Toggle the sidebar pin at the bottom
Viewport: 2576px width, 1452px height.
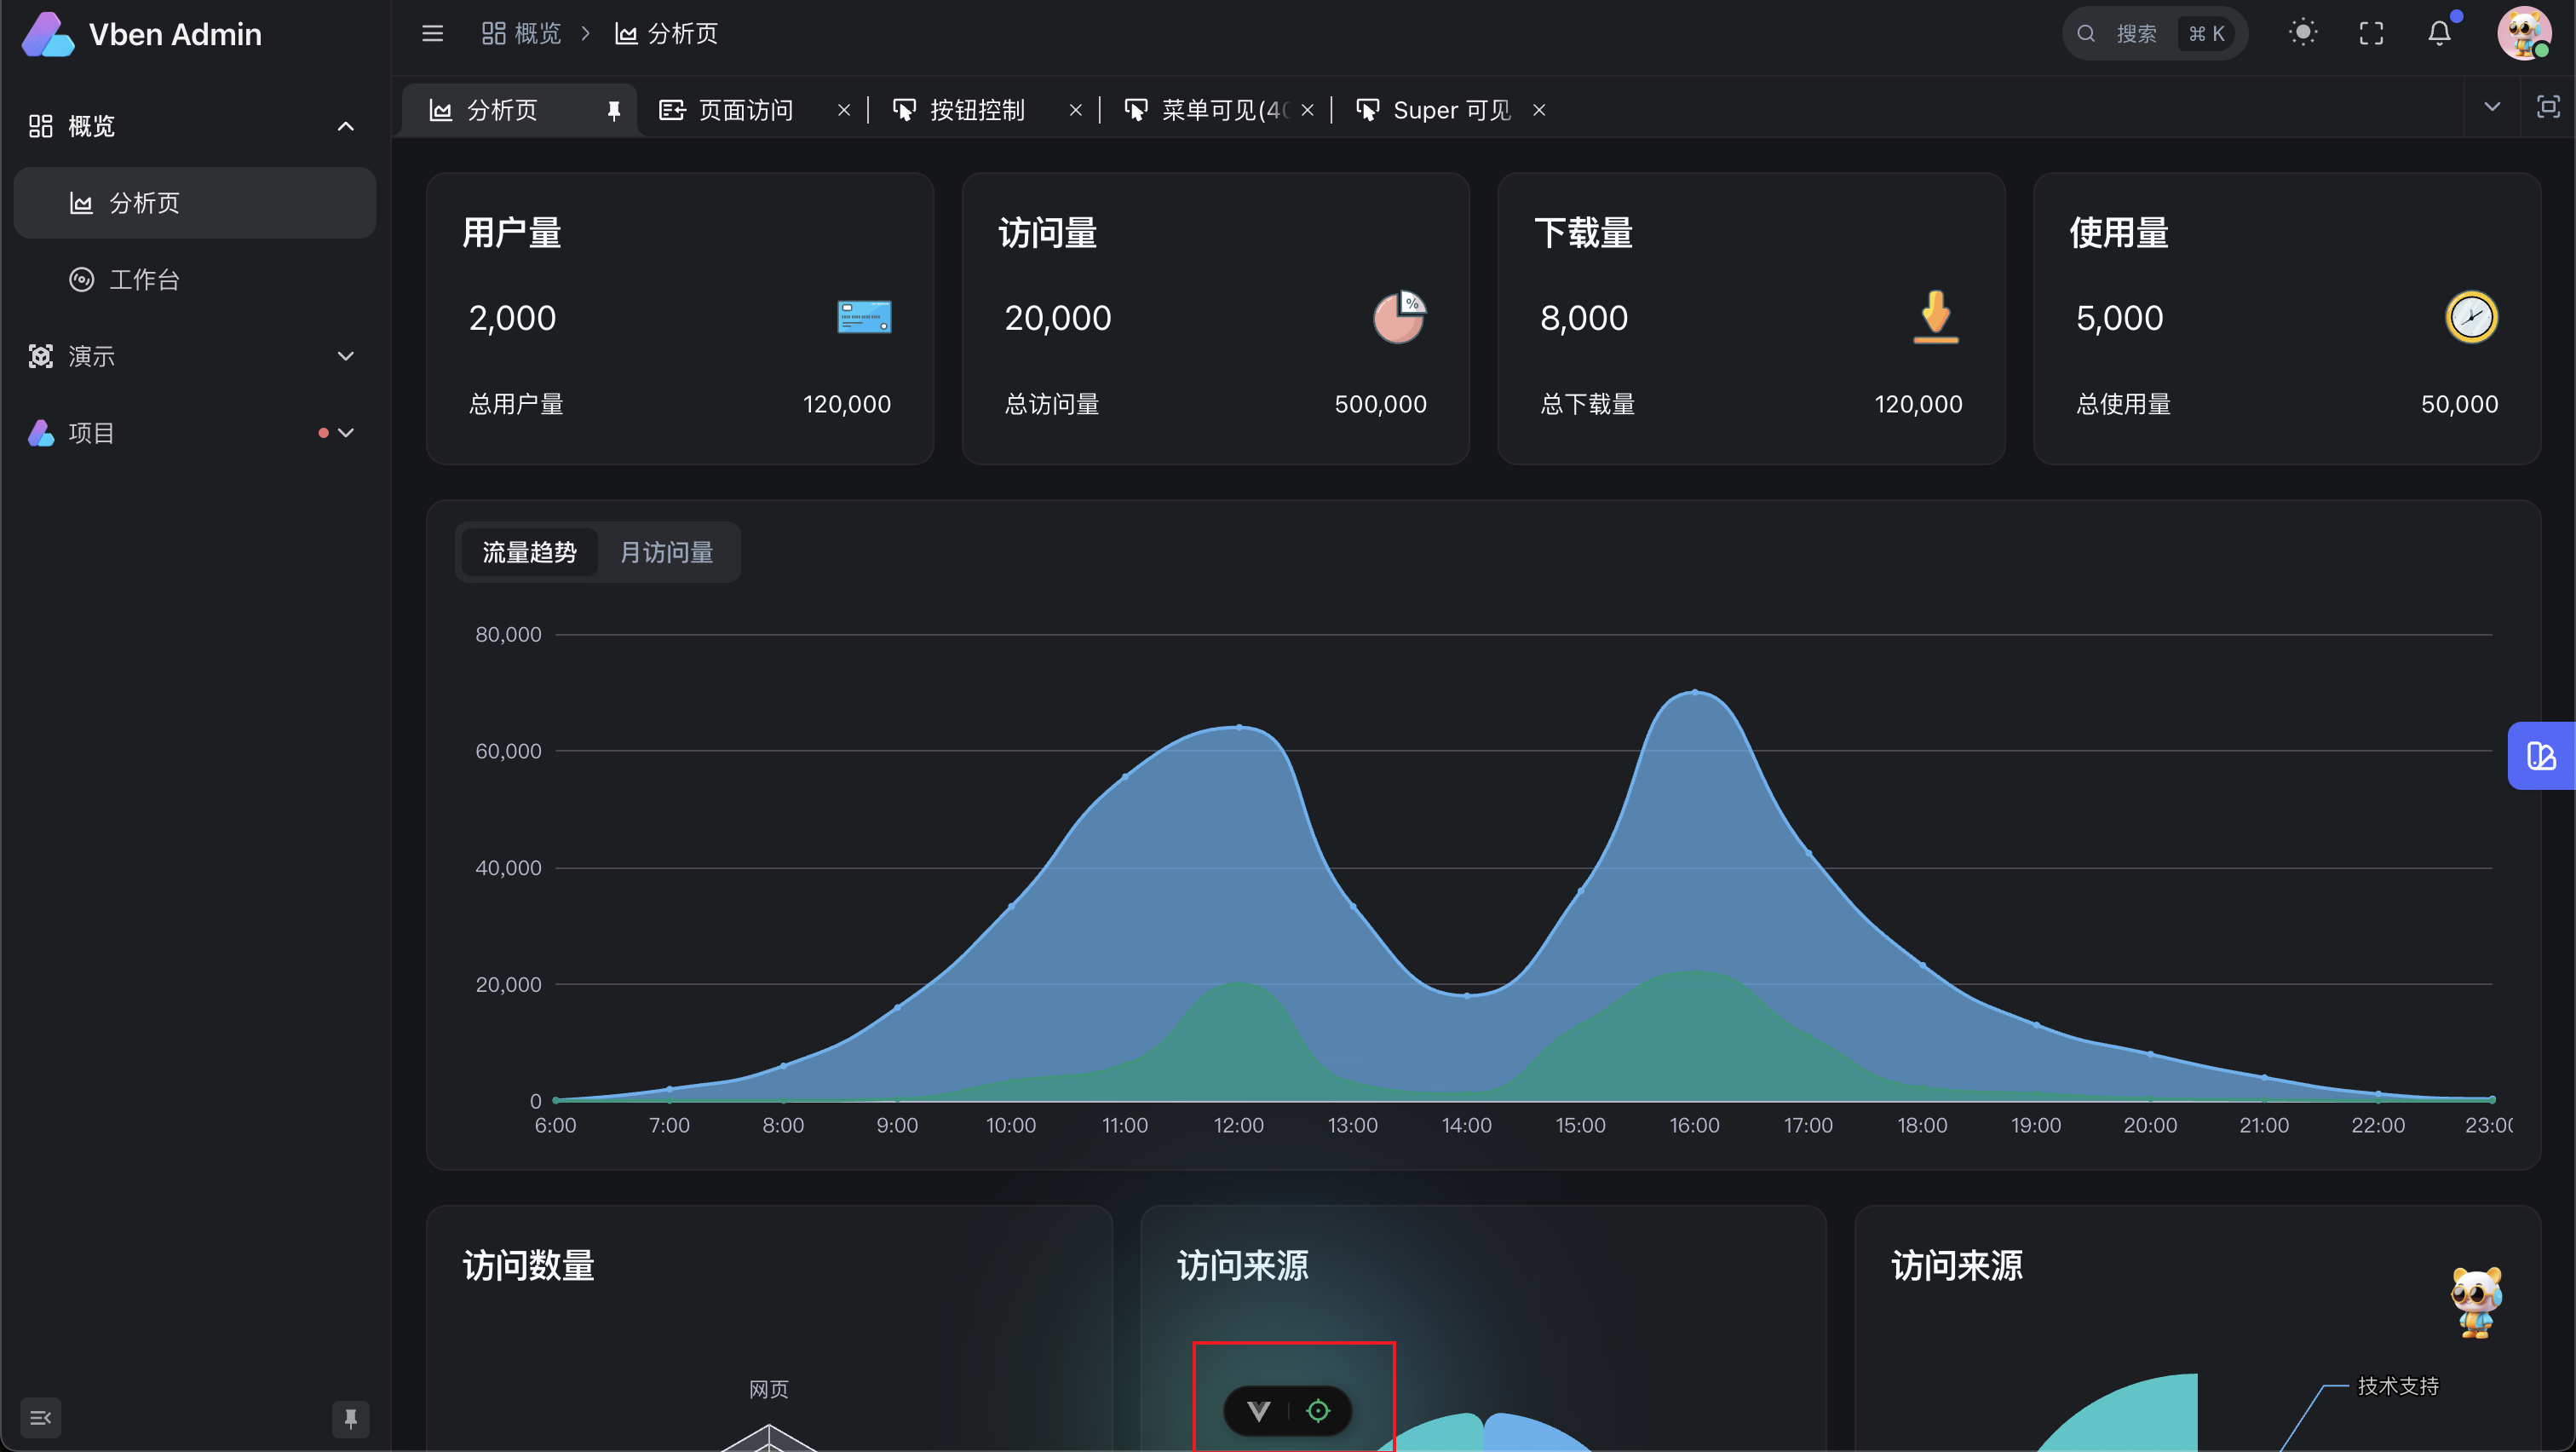click(350, 1417)
